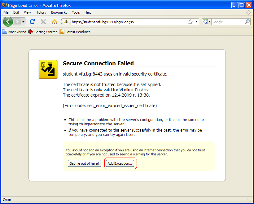This screenshot has height=204, width=254.
Task: Maximize the Firefox window
Action: (242, 5)
